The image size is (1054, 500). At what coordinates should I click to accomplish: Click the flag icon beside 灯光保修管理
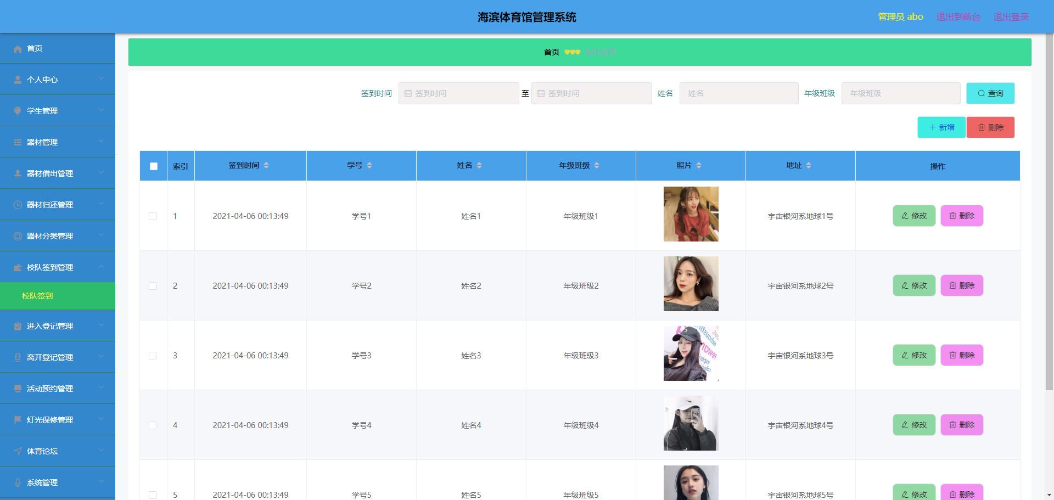click(x=18, y=420)
